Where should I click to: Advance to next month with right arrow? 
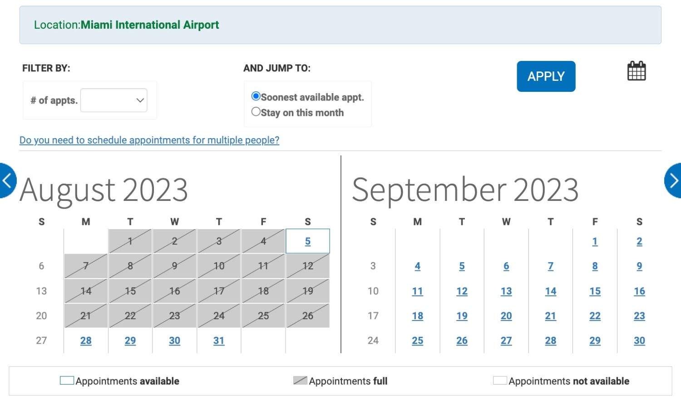point(674,180)
